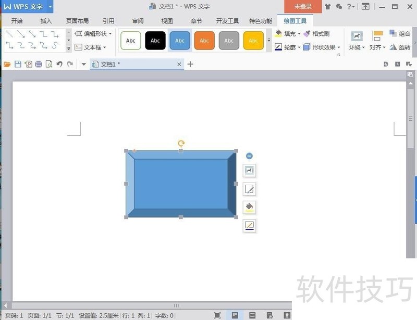Click the Group (组合) icon

[393, 33]
